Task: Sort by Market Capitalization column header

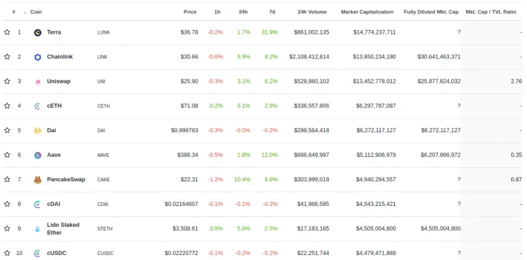Action: tap(367, 11)
